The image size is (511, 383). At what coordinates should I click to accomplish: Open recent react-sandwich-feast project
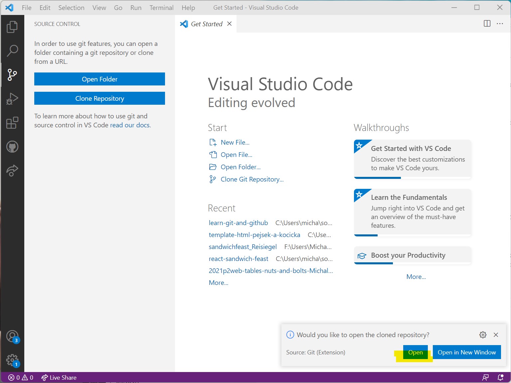239,259
